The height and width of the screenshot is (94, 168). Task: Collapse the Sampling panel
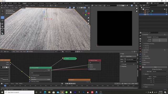pos(145,34)
